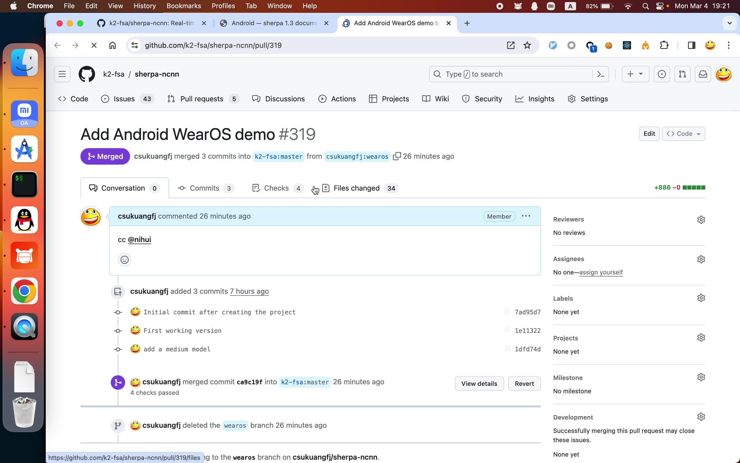Open GitHub command palette icon
Viewport: 740px width, 463px height.
(600, 74)
